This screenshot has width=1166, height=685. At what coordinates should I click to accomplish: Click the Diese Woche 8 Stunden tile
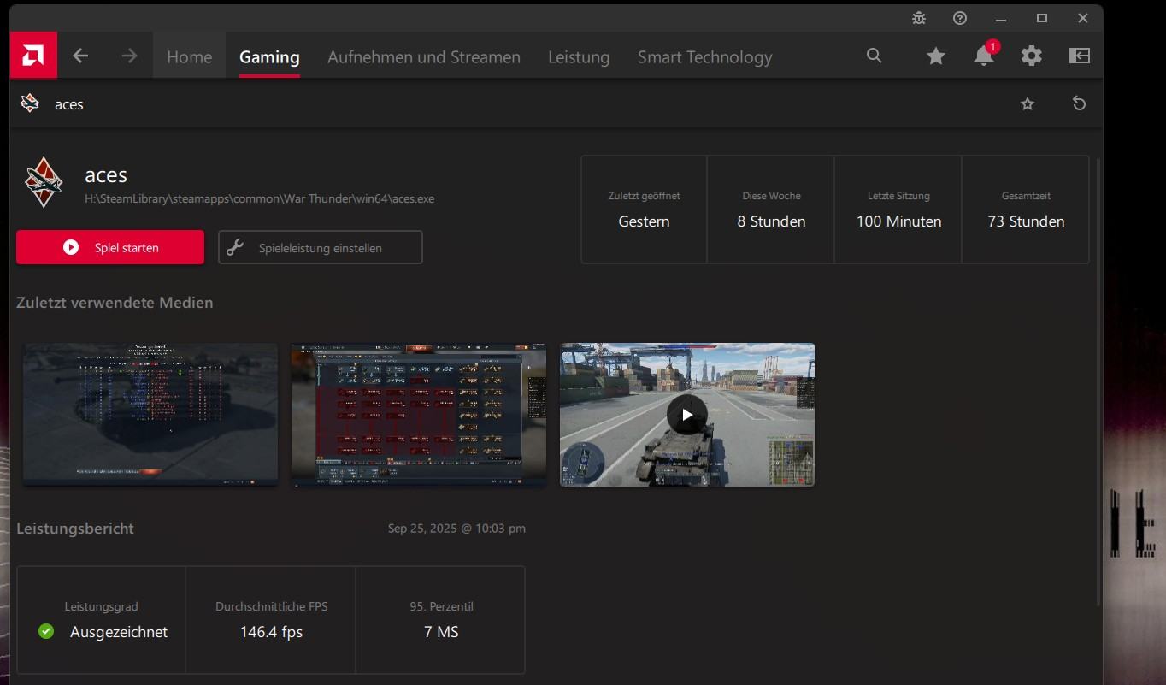click(771, 210)
